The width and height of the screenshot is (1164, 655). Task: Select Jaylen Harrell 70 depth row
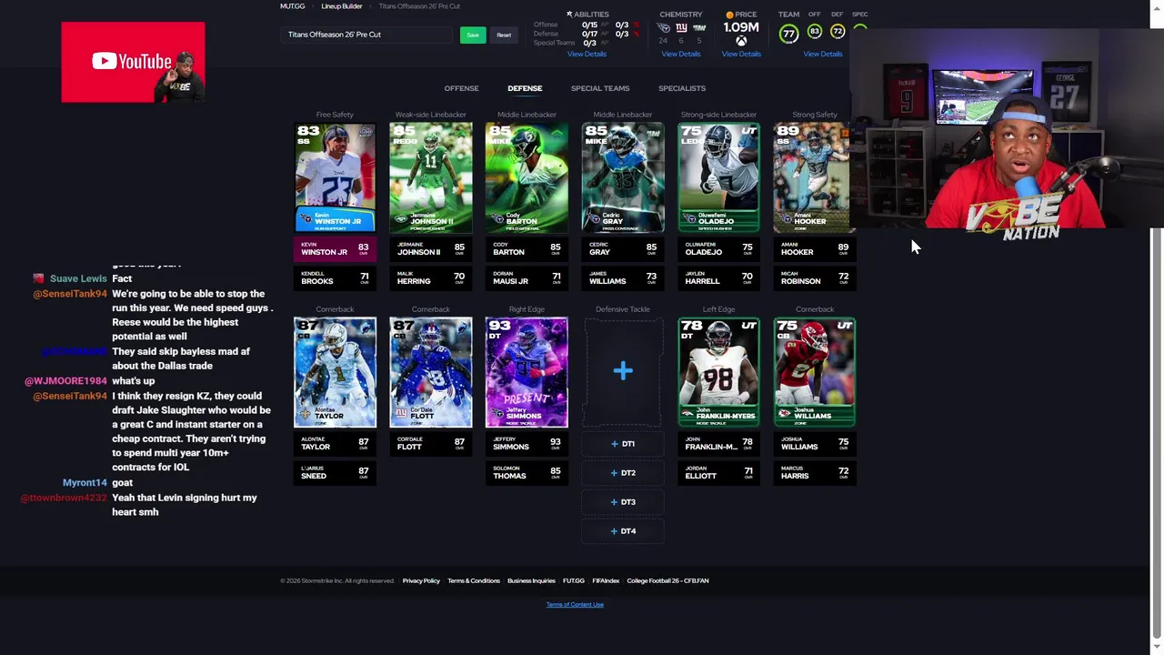pyautogui.click(x=718, y=277)
